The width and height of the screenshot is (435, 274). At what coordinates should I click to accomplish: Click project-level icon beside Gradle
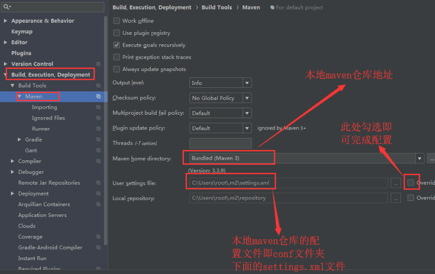(98, 139)
